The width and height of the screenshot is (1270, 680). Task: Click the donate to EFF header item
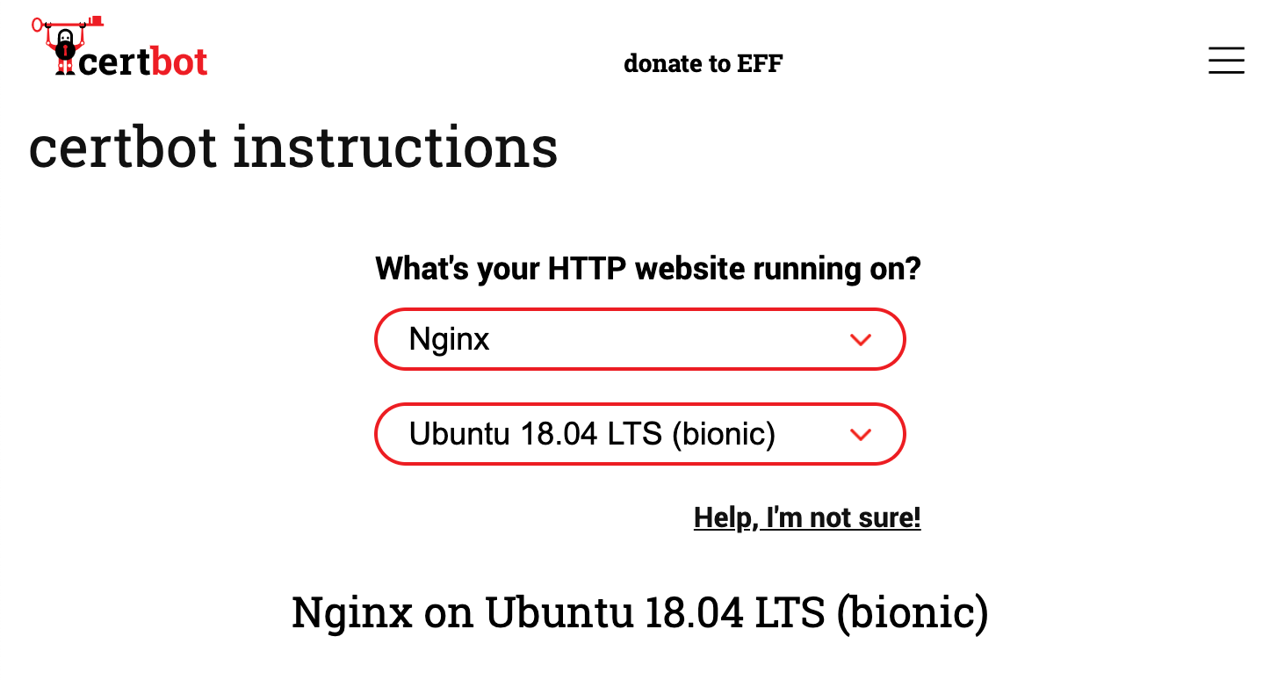[703, 63]
